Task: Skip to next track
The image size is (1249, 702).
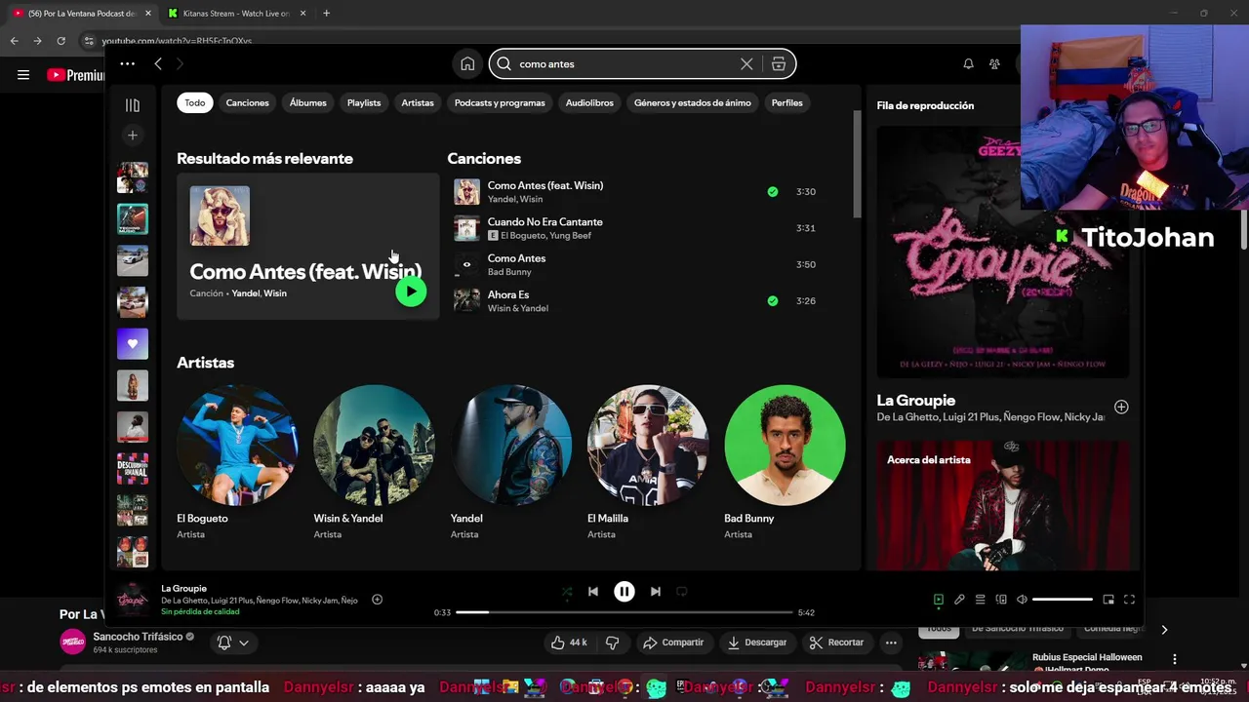Action: coord(656,591)
